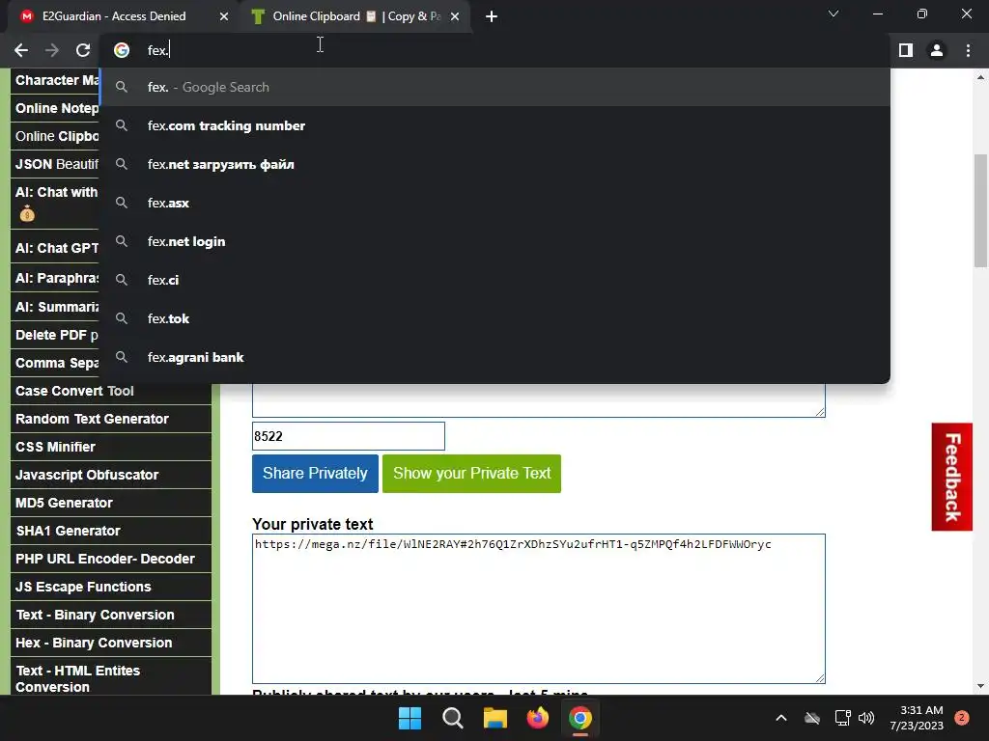The height and width of the screenshot is (741, 989).
Task: Pick the 'fex.ci' suggestion
Action: (x=494, y=280)
